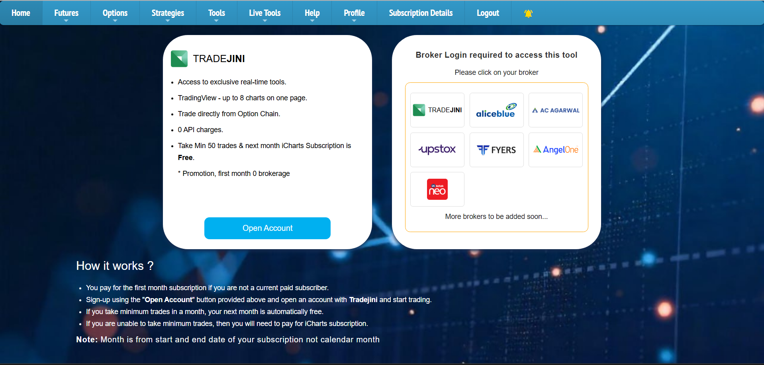This screenshot has height=365, width=764.
Task: Click 'You pay for the first month subscription' line
Action: 207,288
